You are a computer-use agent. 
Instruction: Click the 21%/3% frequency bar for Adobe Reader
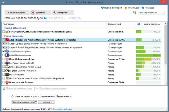click(x=148, y=40)
